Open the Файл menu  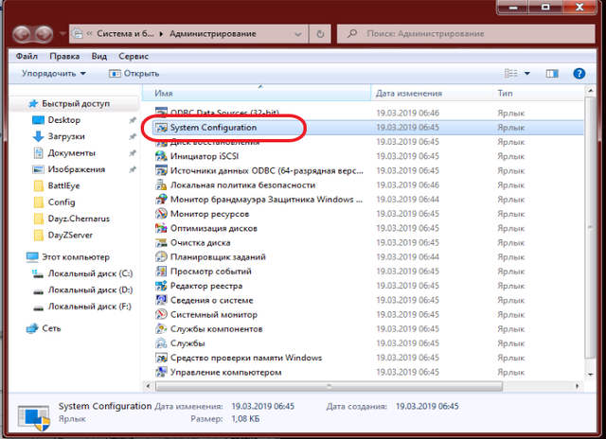(x=27, y=57)
